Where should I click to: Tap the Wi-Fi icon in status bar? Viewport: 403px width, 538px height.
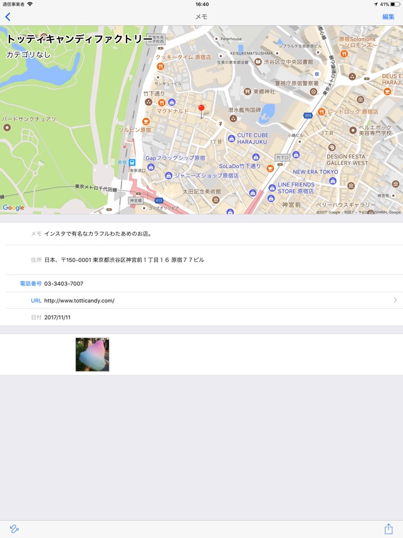(30, 4)
